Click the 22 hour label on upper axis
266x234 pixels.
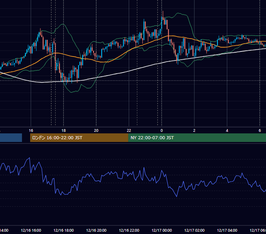coord(129,130)
